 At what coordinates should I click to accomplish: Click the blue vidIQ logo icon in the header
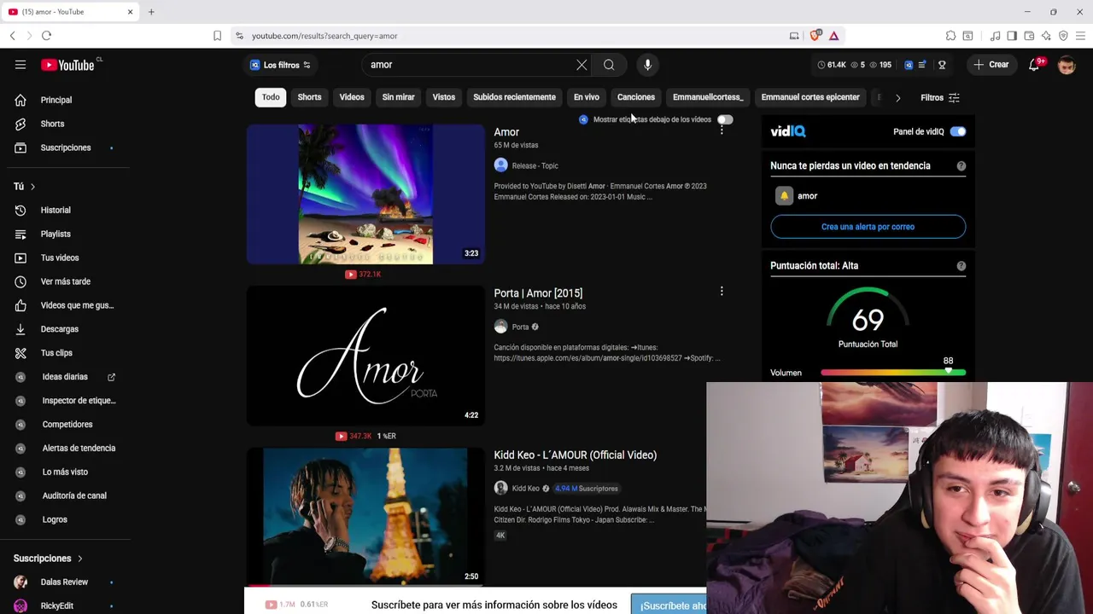pyautogui.click(x=909, y=65)
